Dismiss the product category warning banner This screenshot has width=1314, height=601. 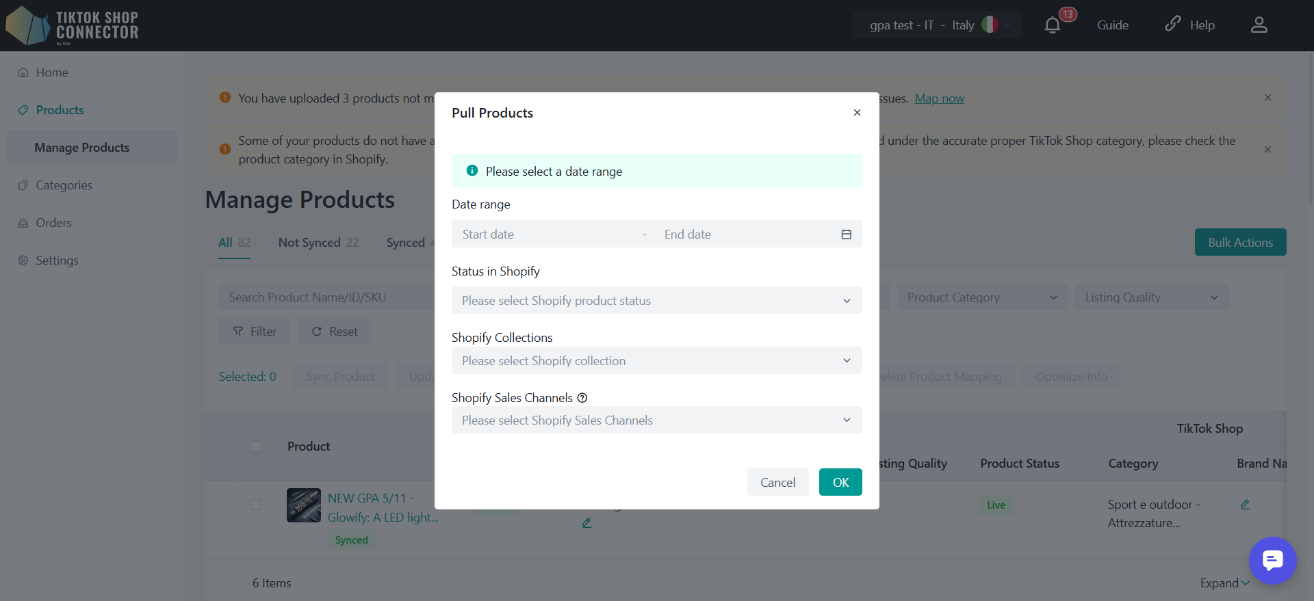tap(1267, 150)
